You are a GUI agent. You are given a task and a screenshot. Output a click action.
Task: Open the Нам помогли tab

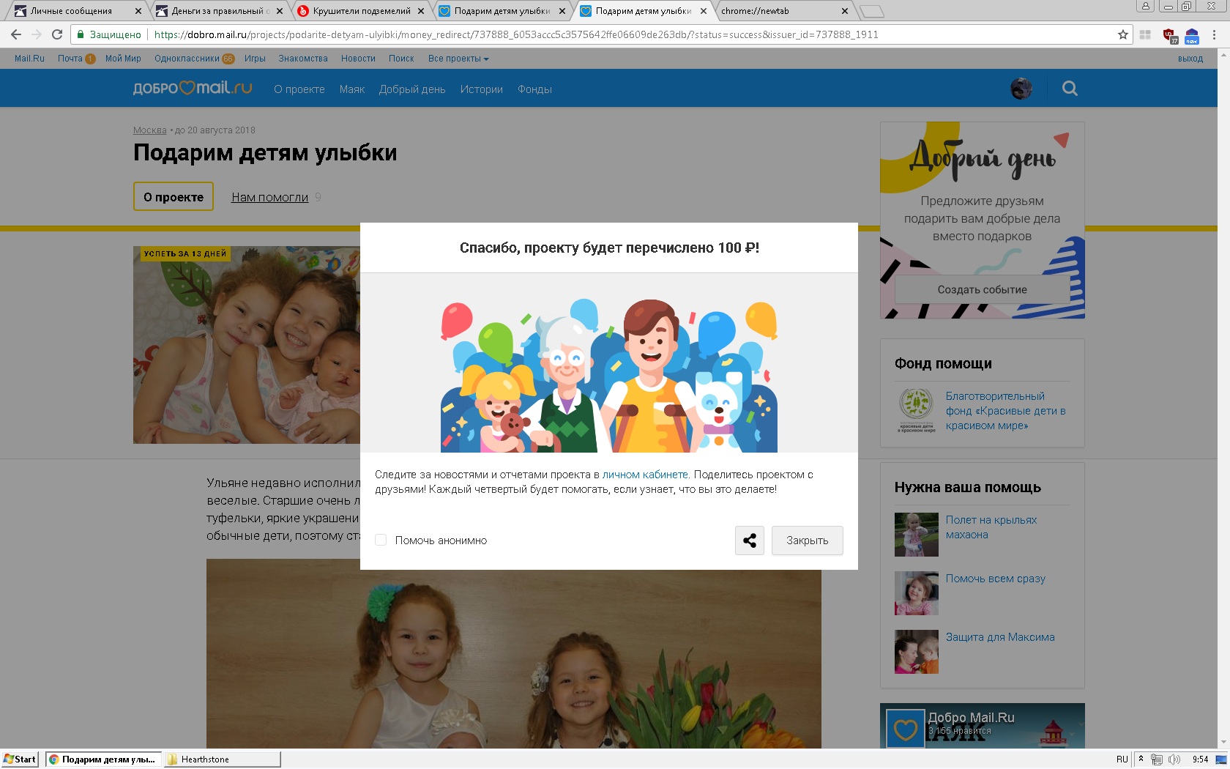click(x=269, y=197)
